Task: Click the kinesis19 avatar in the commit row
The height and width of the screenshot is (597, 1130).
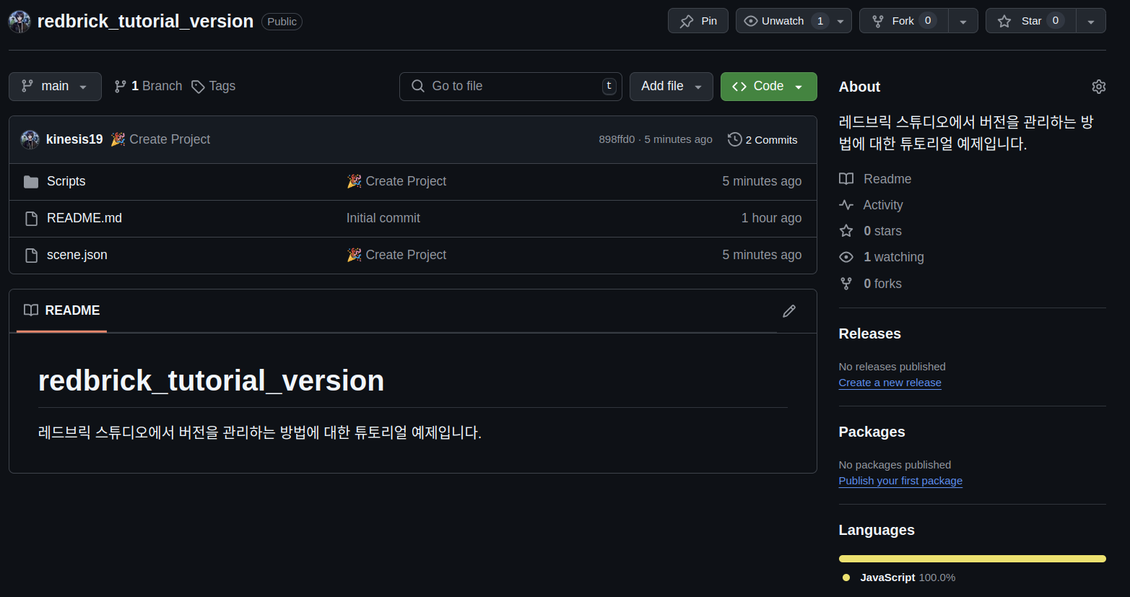Action: click(30, 139)
